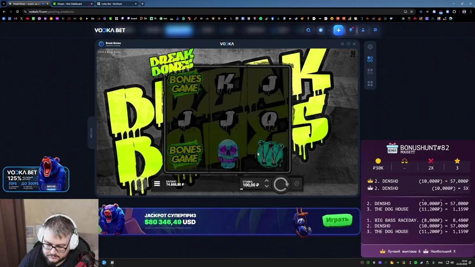Select the single-game layout icon
Viewport: 475px width, 267px height.
pyautogui.click(x=370, y=59)
